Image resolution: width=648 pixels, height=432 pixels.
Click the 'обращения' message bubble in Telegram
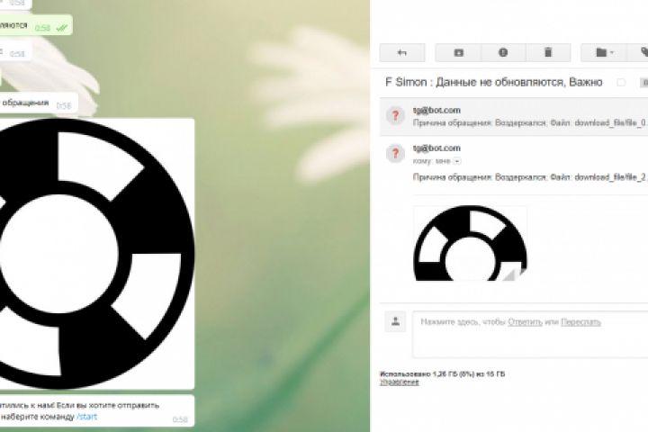coord(39,103)
